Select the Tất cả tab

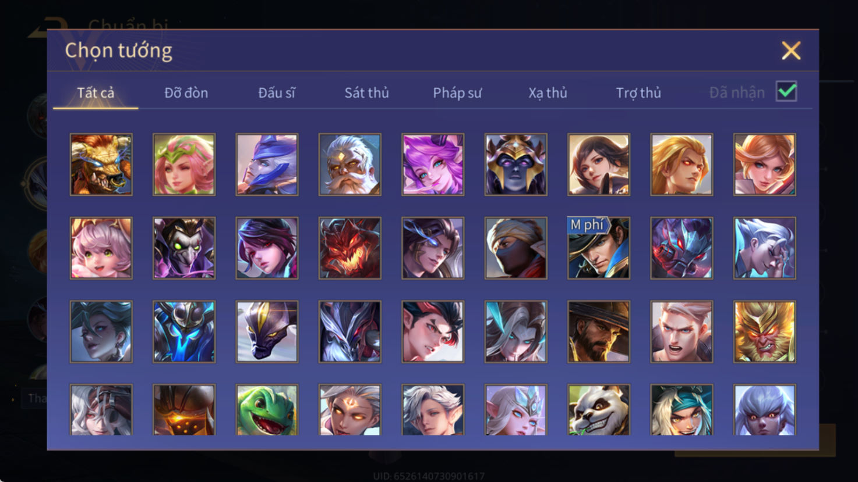[96, 92]
